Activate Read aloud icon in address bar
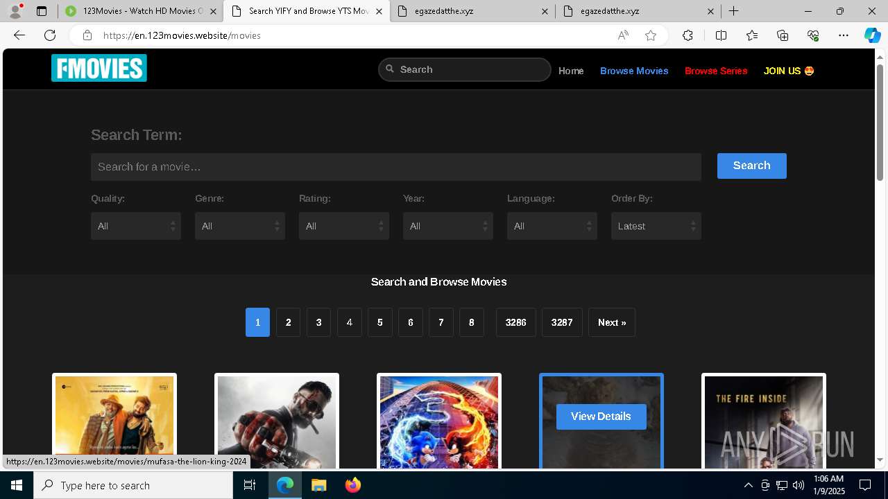888x499 pixels. click(623, 35)
